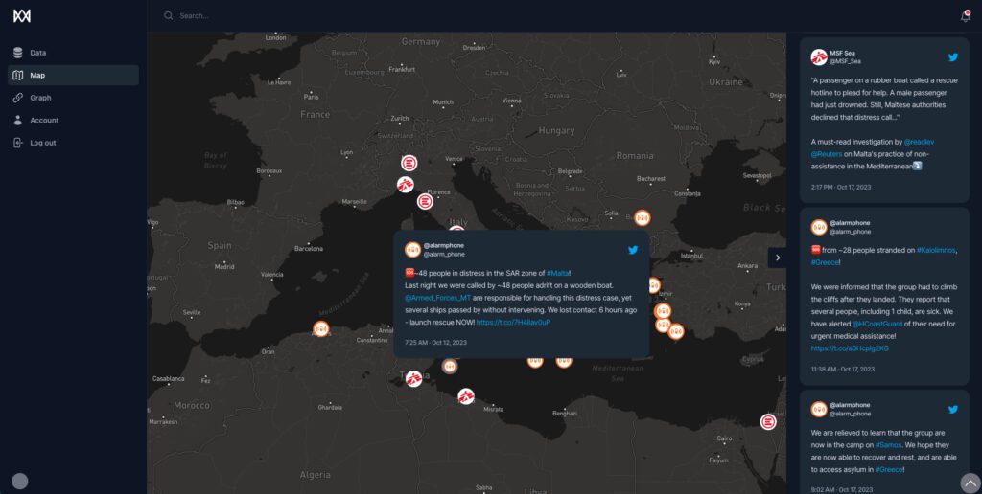The width and height of the screenshot is (982, 494).
Task: Click the notification bell icon
Action: tap(965, 16)
